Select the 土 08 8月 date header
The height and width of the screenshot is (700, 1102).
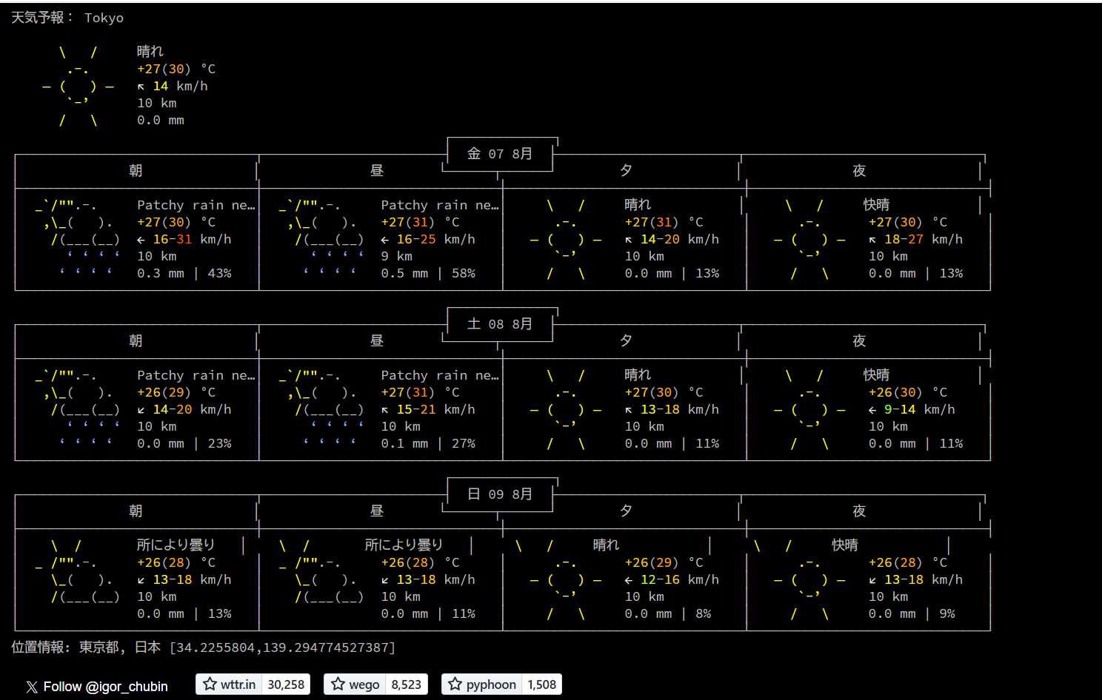(x=500, y=324)
